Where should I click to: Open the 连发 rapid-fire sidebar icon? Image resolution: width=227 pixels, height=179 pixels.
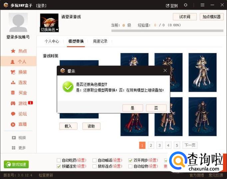coord(13,83)
